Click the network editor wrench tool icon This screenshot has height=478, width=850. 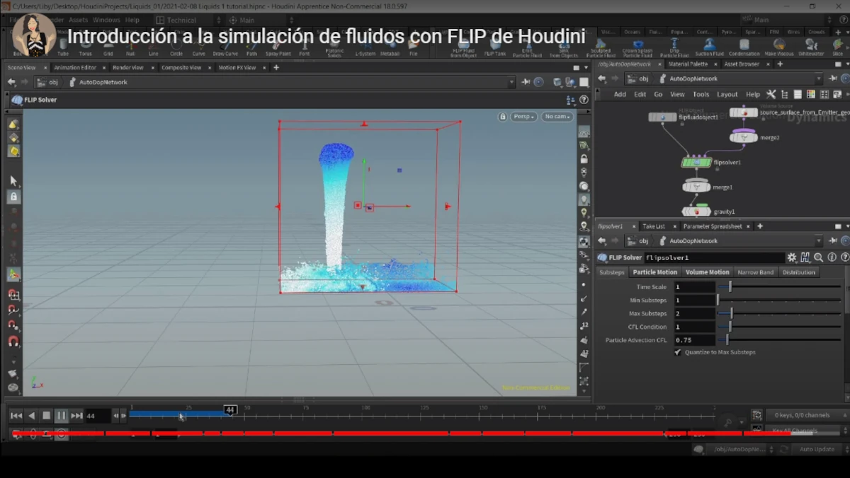point(771,94)
